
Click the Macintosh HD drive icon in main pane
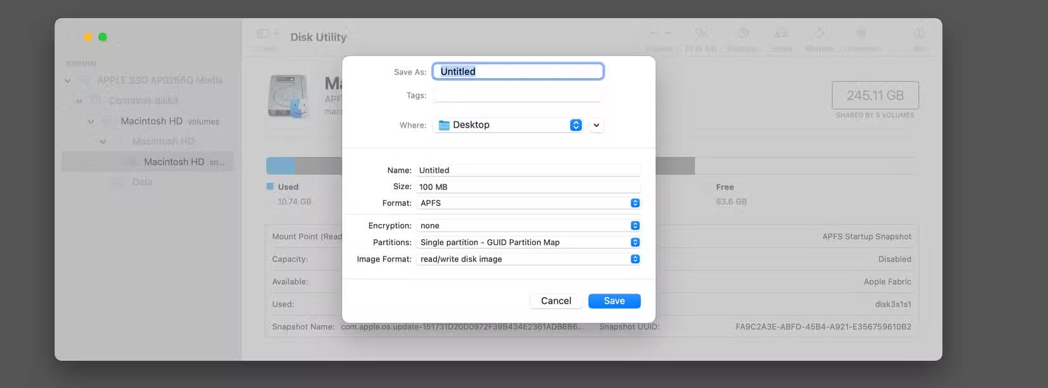(288, 97)
